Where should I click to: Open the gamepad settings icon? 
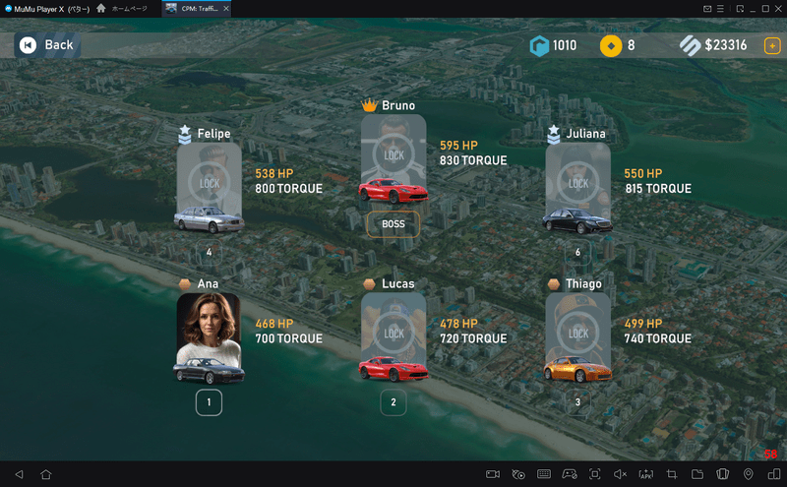click(x=569, y=474)
